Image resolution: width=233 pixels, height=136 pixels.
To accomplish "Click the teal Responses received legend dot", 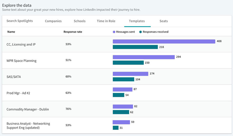I will pyautogui.click(x=141, y=32).
